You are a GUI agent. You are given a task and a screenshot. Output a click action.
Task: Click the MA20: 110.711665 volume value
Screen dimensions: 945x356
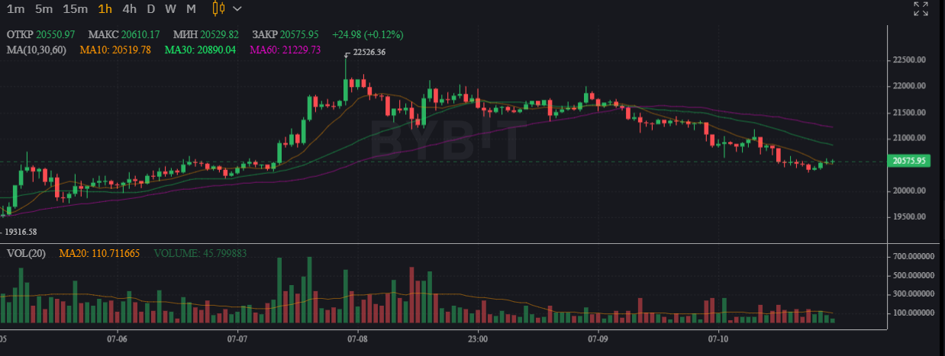coord(99,253)
